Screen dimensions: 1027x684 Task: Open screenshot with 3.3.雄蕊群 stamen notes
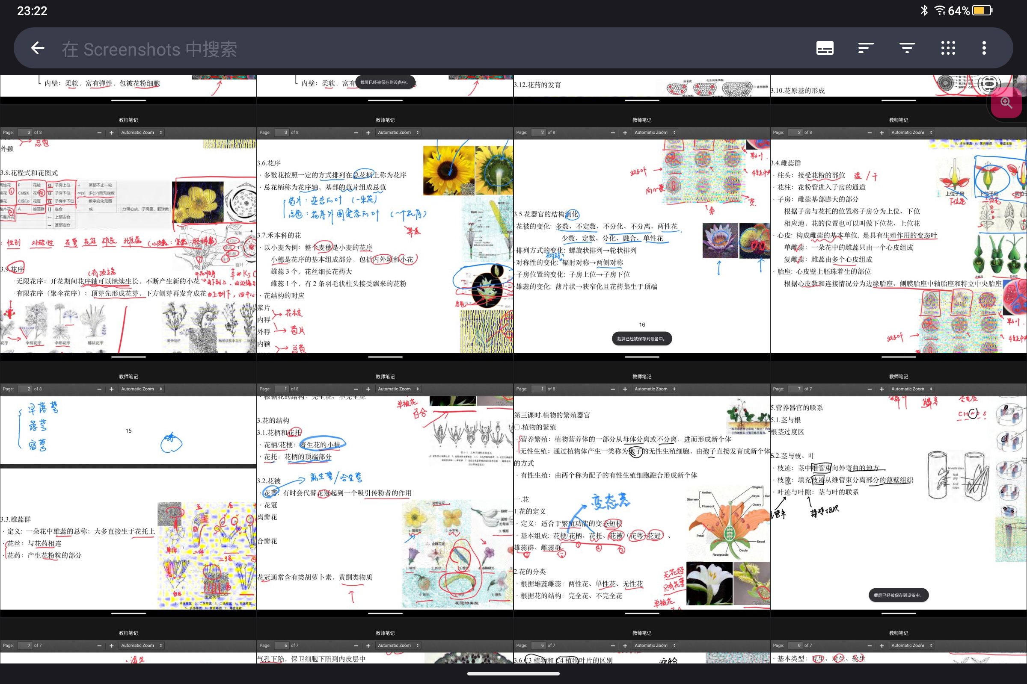pyautogui.click(x=128, y=489)
